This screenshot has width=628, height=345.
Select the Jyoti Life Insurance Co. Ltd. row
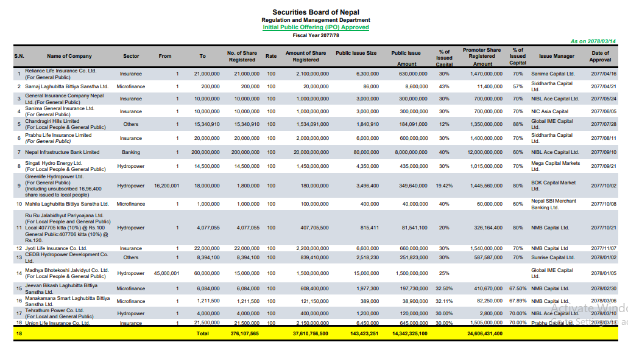pos(56,248)
